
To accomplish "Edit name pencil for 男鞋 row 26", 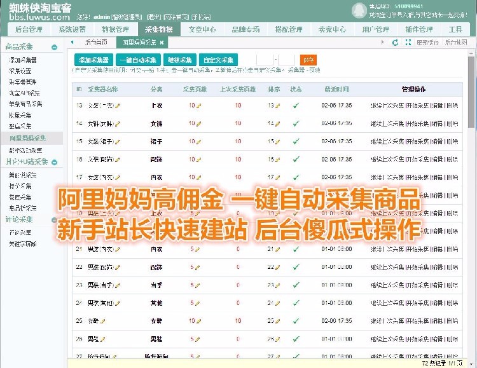I will point(102,339).
